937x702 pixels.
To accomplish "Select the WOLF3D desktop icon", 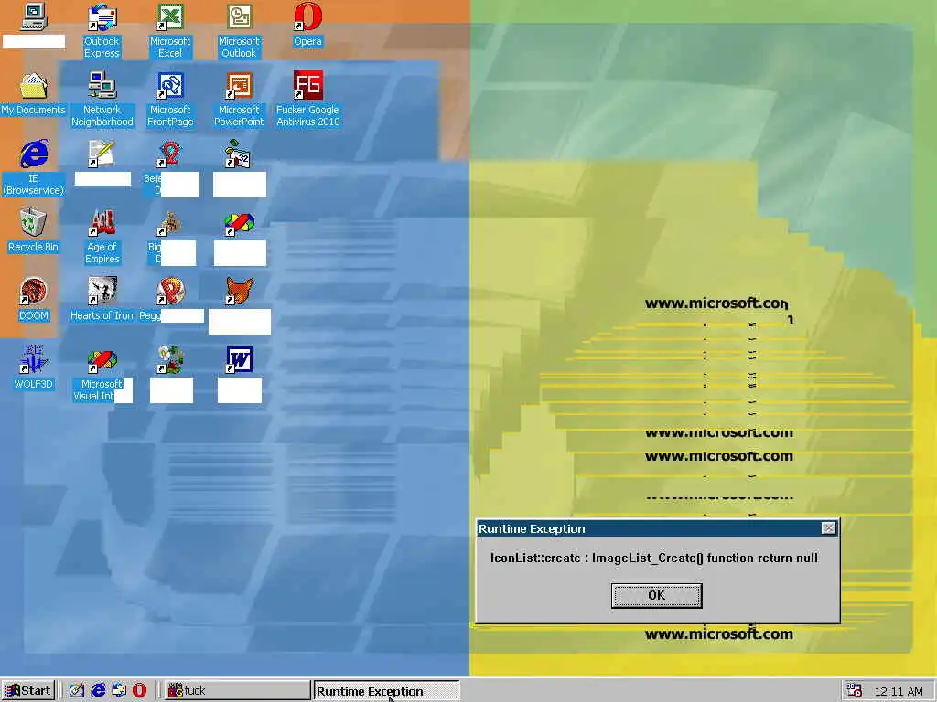I will click(x=34, y=367).
